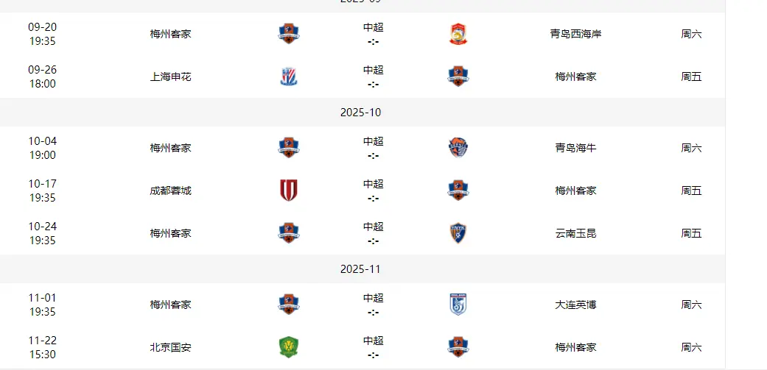Viewport: 767px width, 370px height.
Task: Open 成都蓉城 team page
Action: click(170, 191)
